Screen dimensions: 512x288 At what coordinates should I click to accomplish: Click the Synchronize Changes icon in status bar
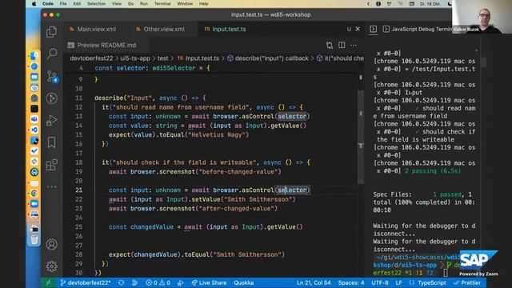point(122,282)
